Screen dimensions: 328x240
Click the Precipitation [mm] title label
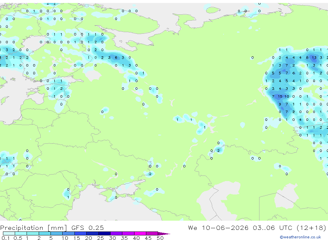33,228
